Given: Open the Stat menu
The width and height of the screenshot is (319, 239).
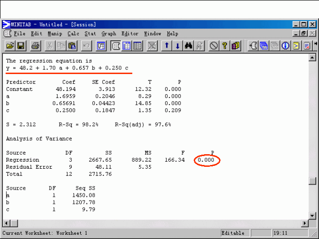Looking at the screenshot, I should pos(90,34).
